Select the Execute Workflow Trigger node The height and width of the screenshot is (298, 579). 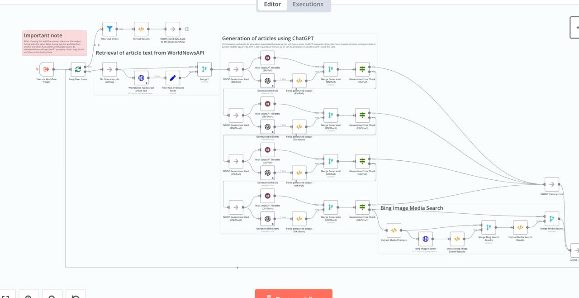[47, 69]
